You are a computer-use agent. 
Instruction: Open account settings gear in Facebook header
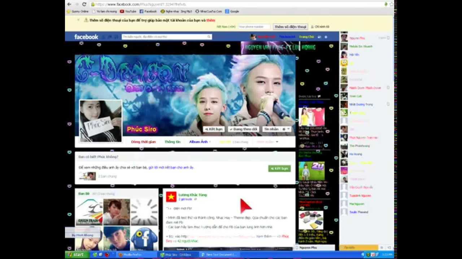click(x=326, y=37)
